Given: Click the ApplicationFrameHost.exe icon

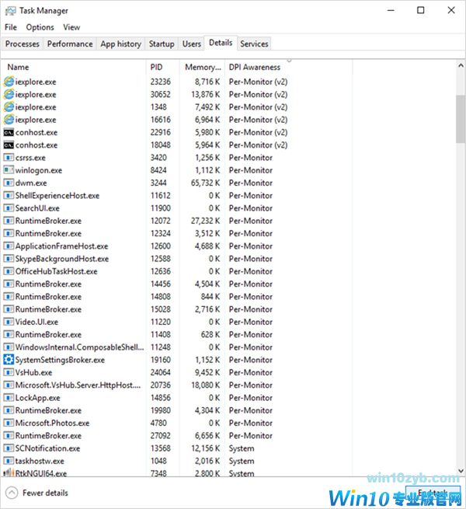Looking at the screenshot, I should [x=9, y=246].
